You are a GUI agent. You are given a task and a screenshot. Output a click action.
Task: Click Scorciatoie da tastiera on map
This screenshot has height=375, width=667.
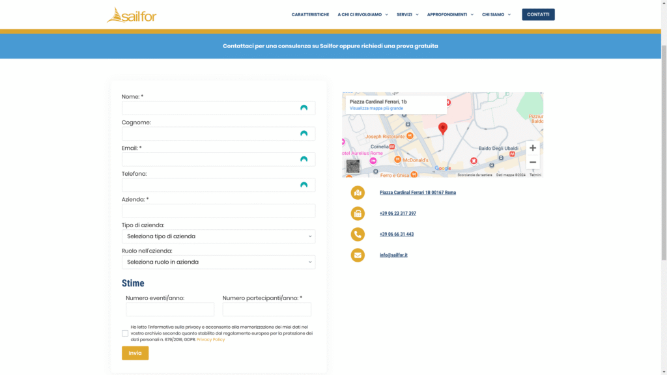[x=475, y=174]
